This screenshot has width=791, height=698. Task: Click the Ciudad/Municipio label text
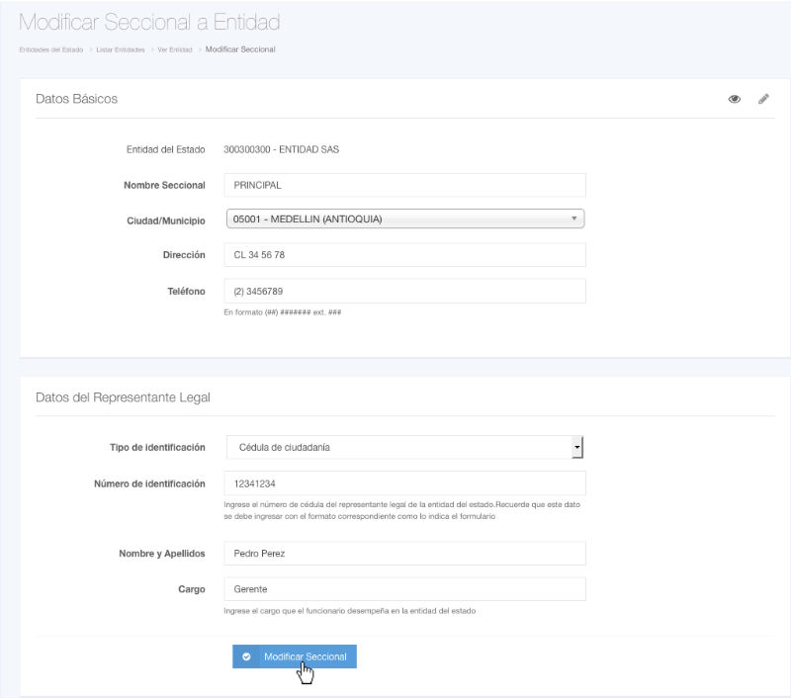(164, 220)
